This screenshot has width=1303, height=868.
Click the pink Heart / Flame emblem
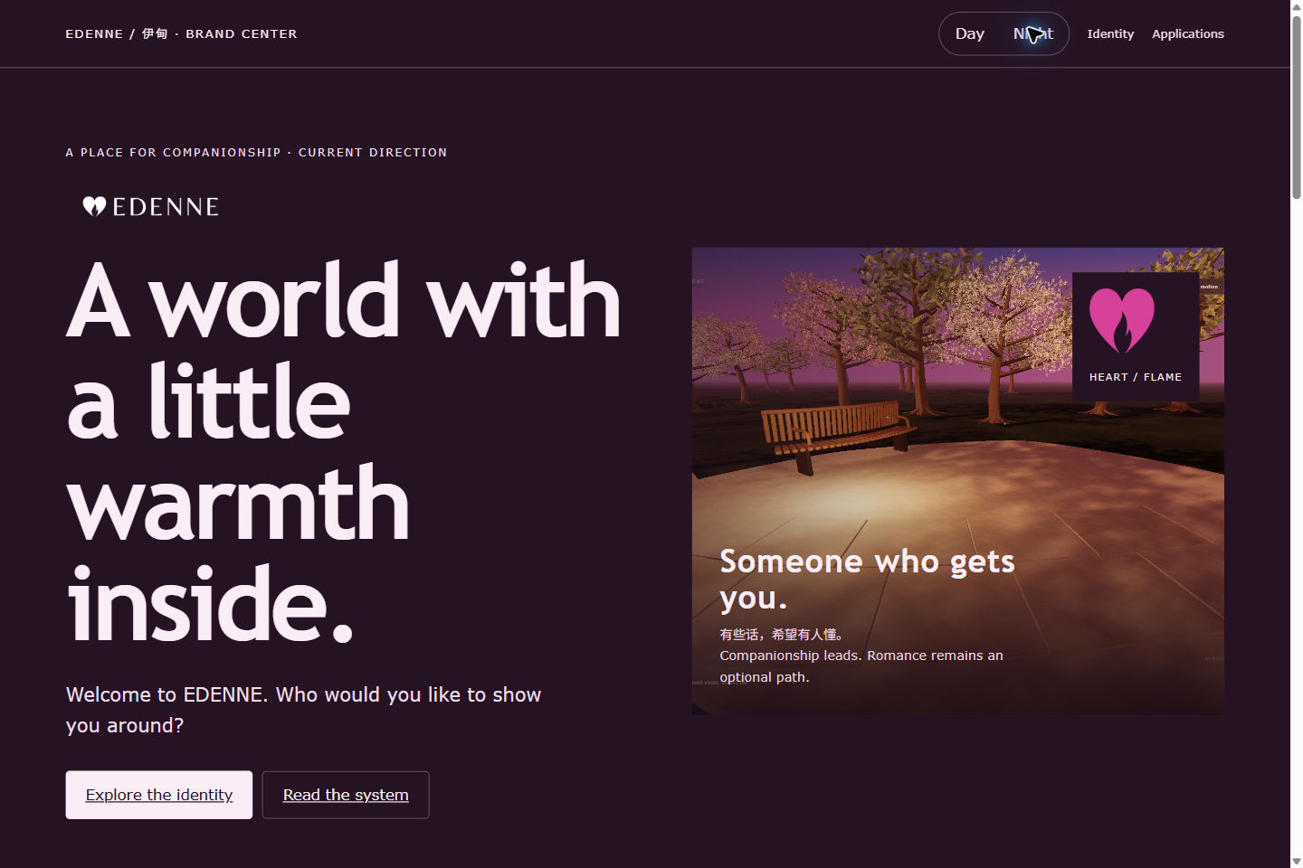click(1122, 321)
